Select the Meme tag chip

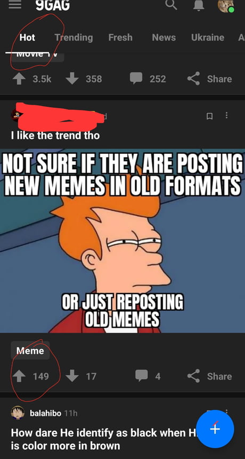(30, 351)
